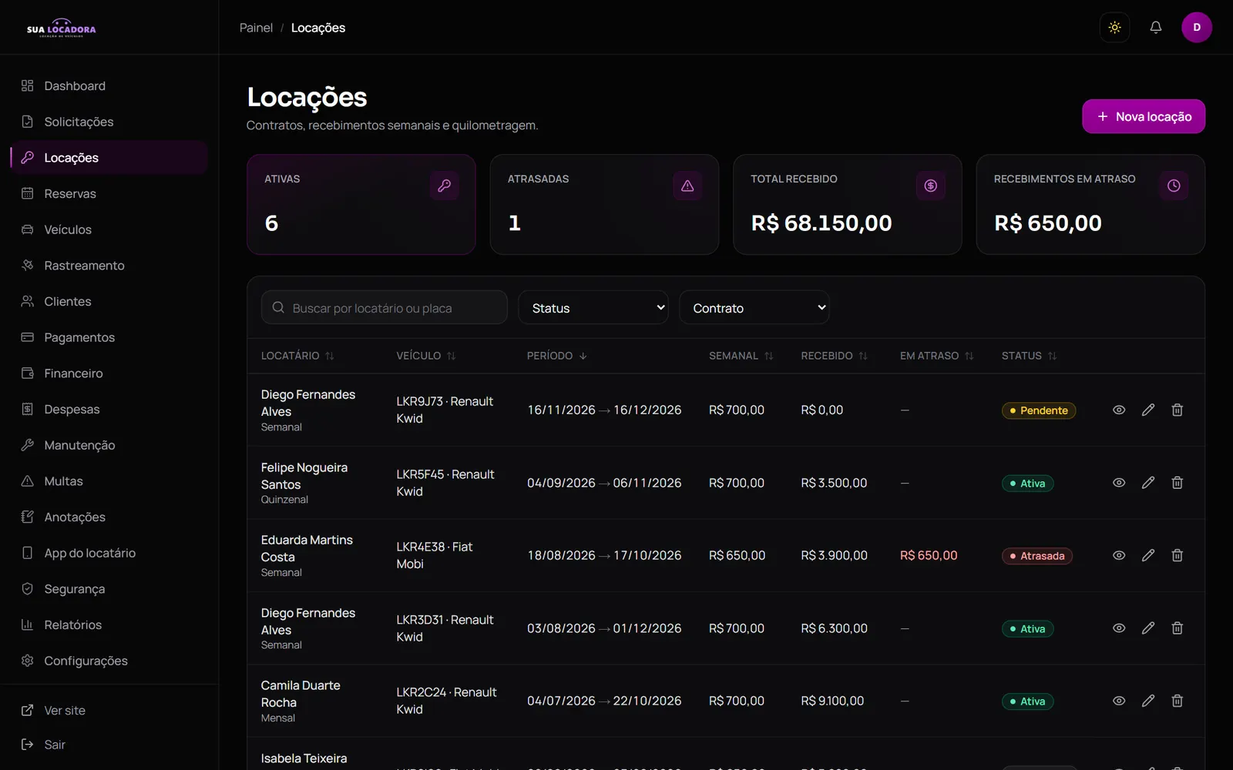View Eduarda Martins Costa rental with eye icon

coord(1119,555)
